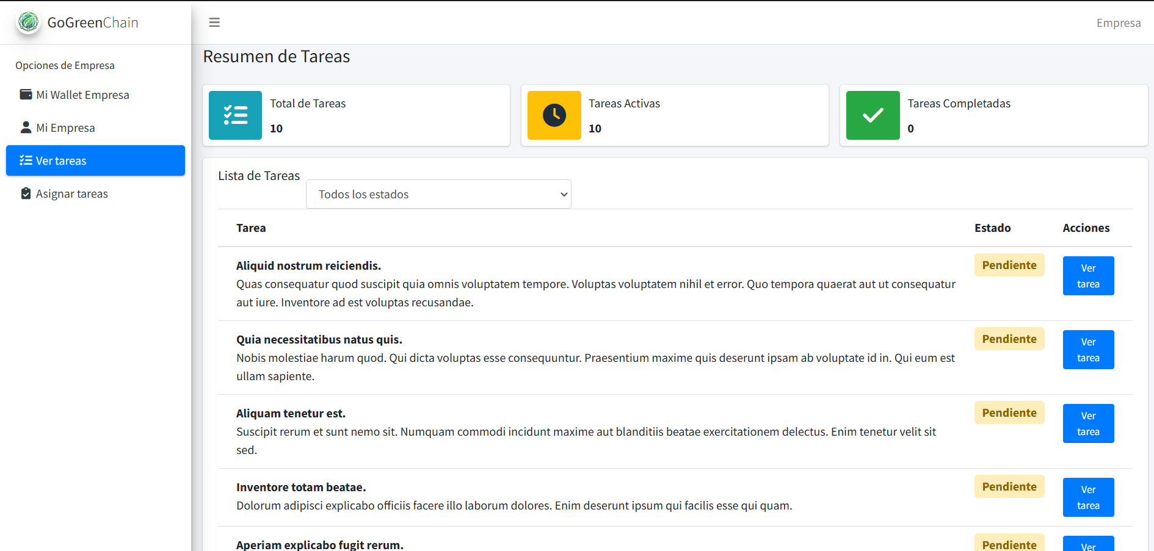Viewport: 1154px width, 551px height.
Task: Click the Opciones de Empresa sidebar heading
Action: [x=65, y=65]
